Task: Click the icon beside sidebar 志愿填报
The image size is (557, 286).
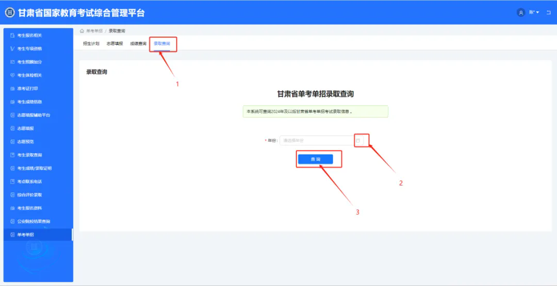Action: 12,128
